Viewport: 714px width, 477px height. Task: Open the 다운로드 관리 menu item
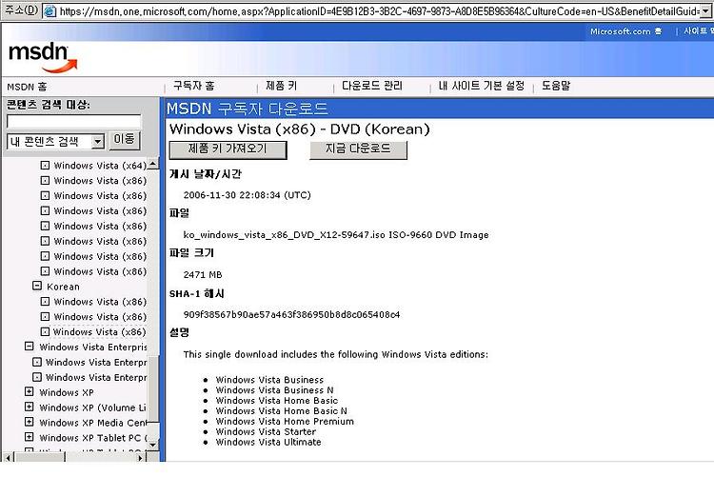coord(372,86)
